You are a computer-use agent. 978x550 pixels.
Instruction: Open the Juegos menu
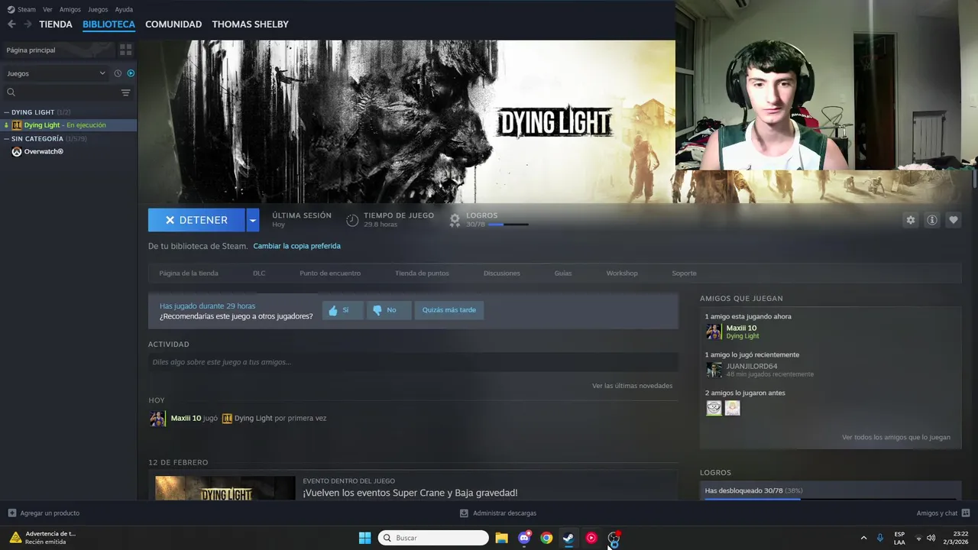[x=98, y=9]
